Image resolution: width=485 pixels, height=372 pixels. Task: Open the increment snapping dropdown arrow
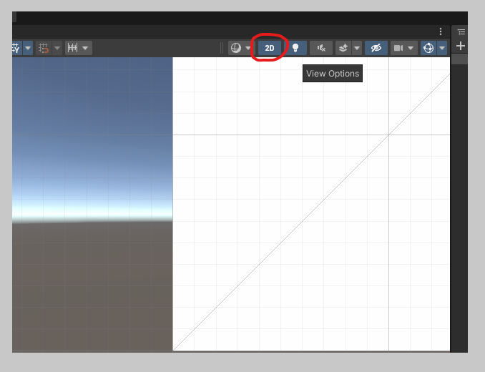click(85, 48)
